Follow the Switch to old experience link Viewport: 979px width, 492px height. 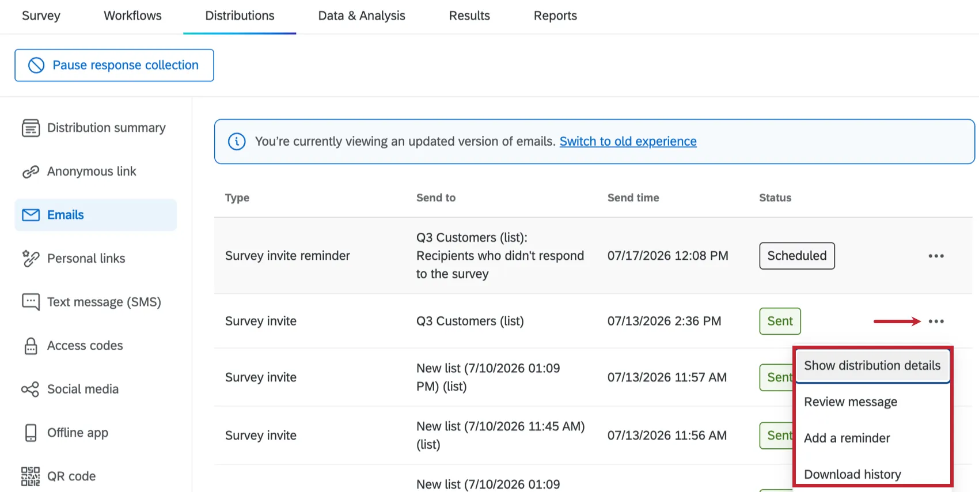tap(628, 141)
